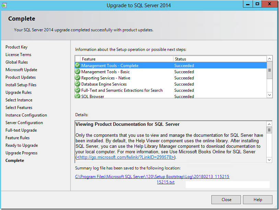Click the Status column header
Image resolution: width=279 pixels, height=210 pixels.
[220, 59]
